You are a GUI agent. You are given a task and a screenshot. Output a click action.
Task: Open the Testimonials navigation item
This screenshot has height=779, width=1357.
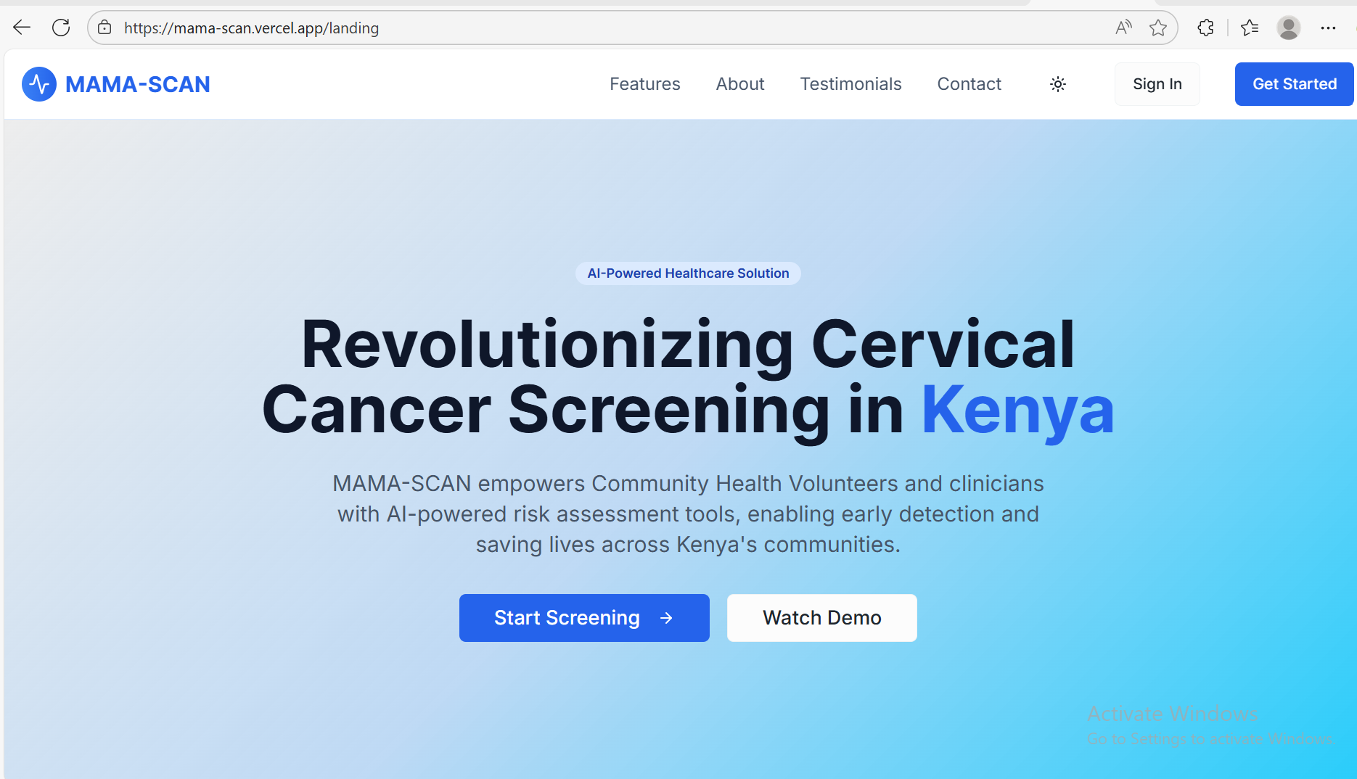(x=850, y=83)
